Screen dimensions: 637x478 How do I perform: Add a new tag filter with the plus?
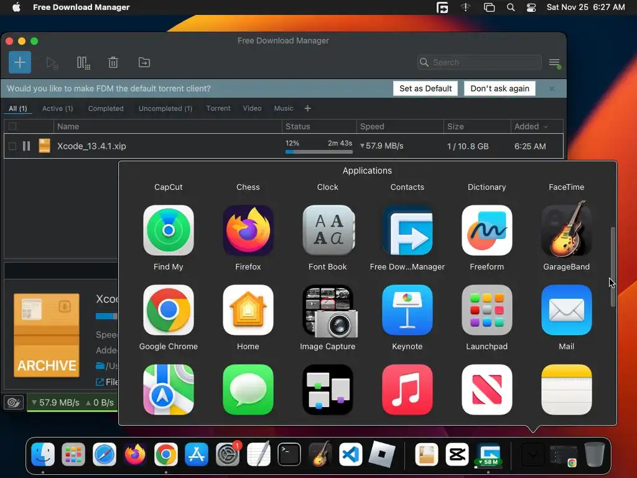[307, 108]
